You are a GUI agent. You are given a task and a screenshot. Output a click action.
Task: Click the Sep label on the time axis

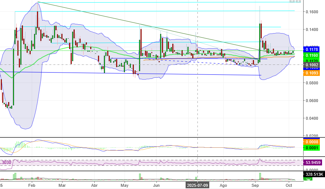point(255,185)
